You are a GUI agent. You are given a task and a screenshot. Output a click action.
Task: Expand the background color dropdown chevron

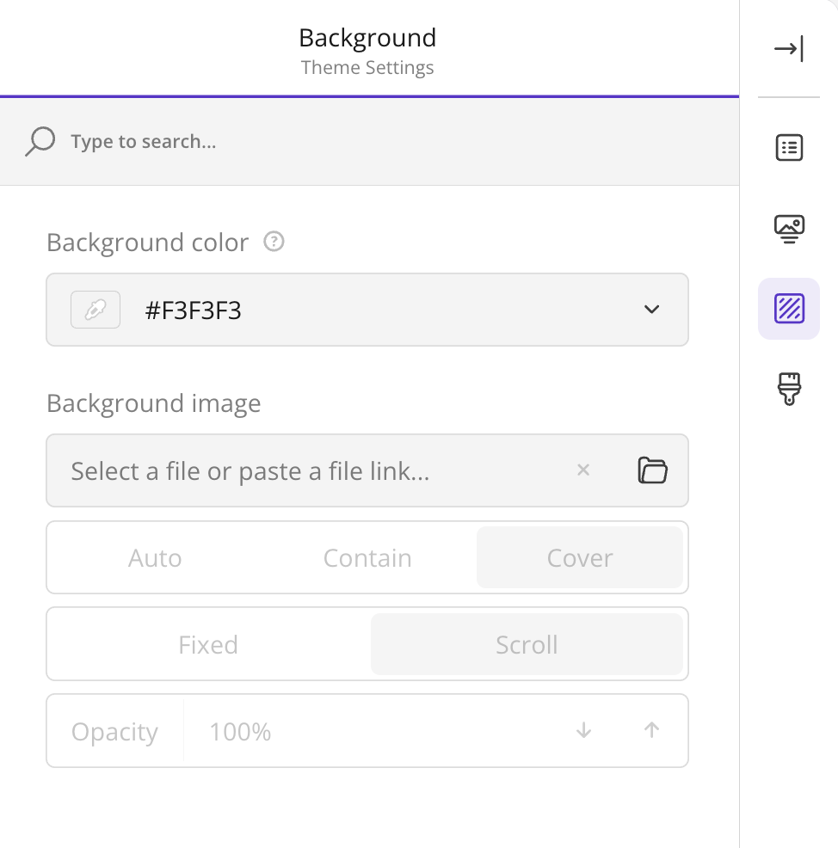pyautogui.click(x=652, y=310)
